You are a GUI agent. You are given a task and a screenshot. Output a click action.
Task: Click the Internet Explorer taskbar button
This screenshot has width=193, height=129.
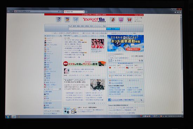[14, 117]
